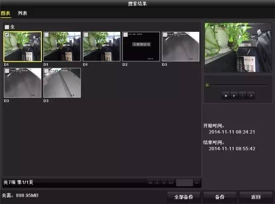Go to next results page
The width and height of the screenshot is (275, 204).
tap(164, 183)
